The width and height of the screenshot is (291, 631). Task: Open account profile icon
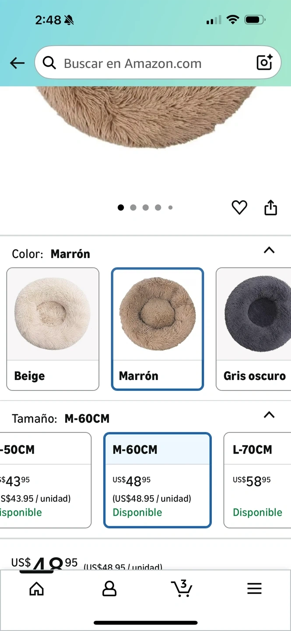pyautogui.click(x=109, y=588)
